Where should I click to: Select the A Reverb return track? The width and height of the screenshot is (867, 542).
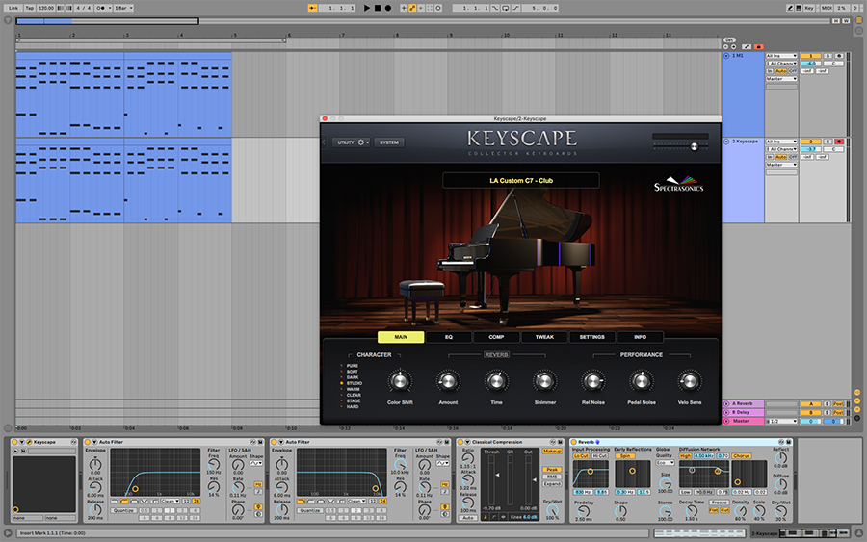(743, 404)
